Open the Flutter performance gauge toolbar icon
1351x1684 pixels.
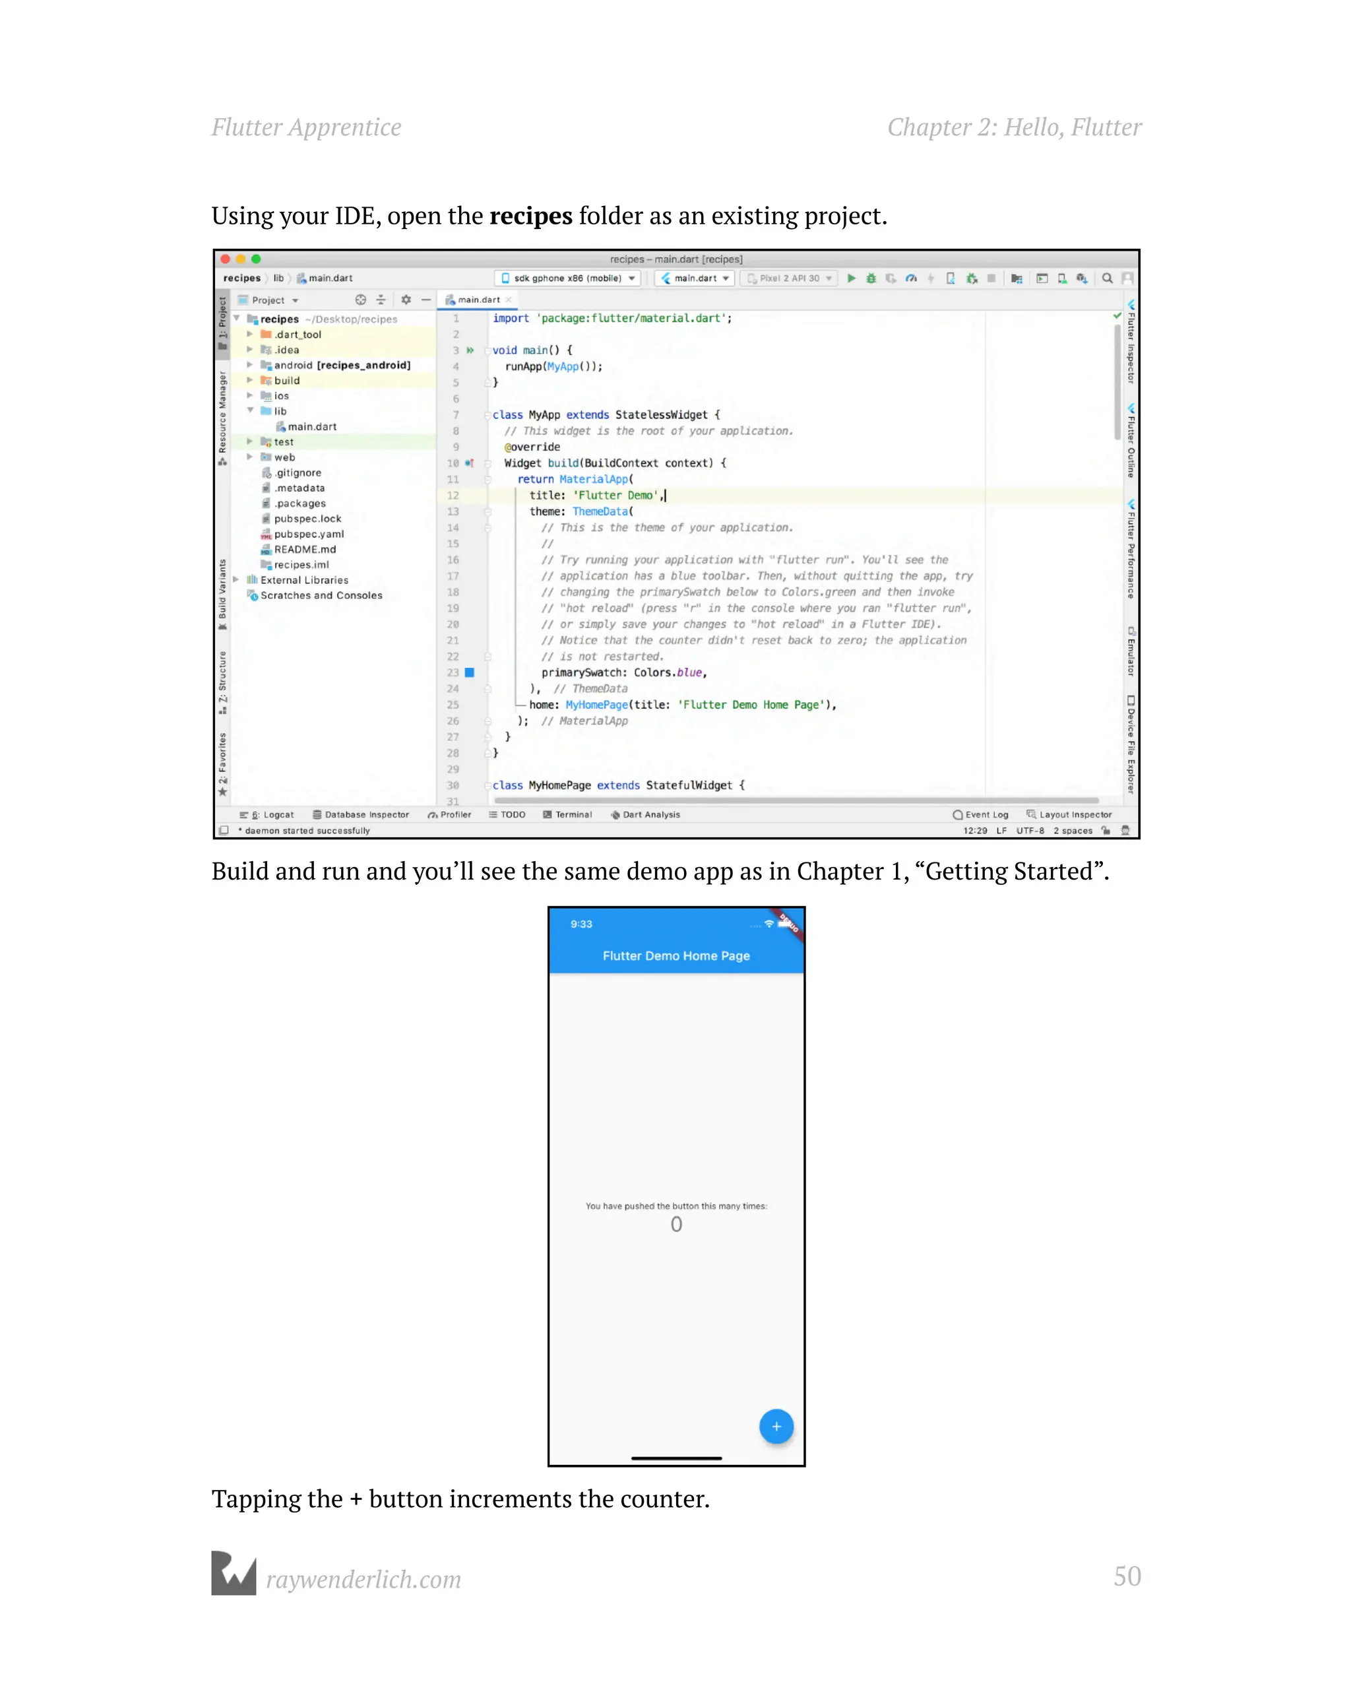tap(910, 278)
